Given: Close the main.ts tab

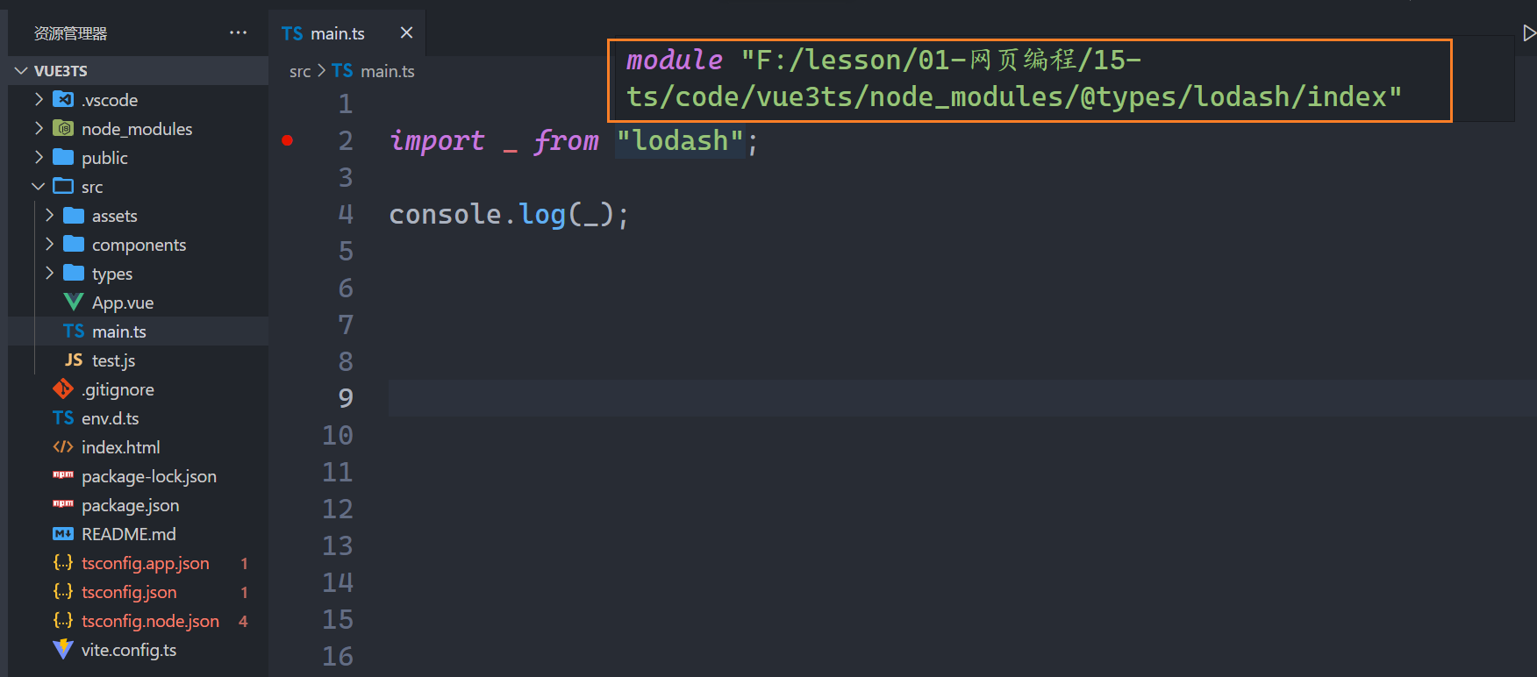Looking at the screenshot, I should point(406,33).
